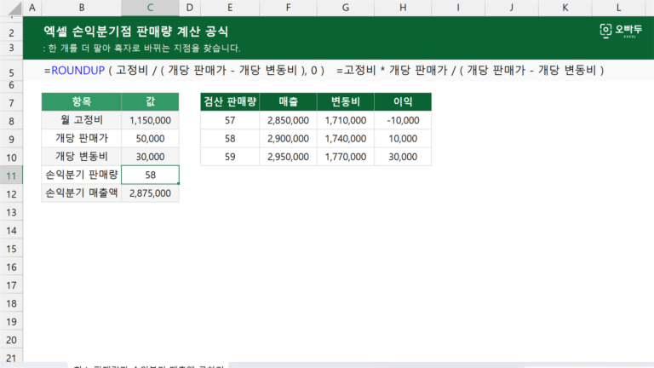Screen dimensions: 654x368
Task: Click the value 2,875,000
Action: click(x=150, y=193)
